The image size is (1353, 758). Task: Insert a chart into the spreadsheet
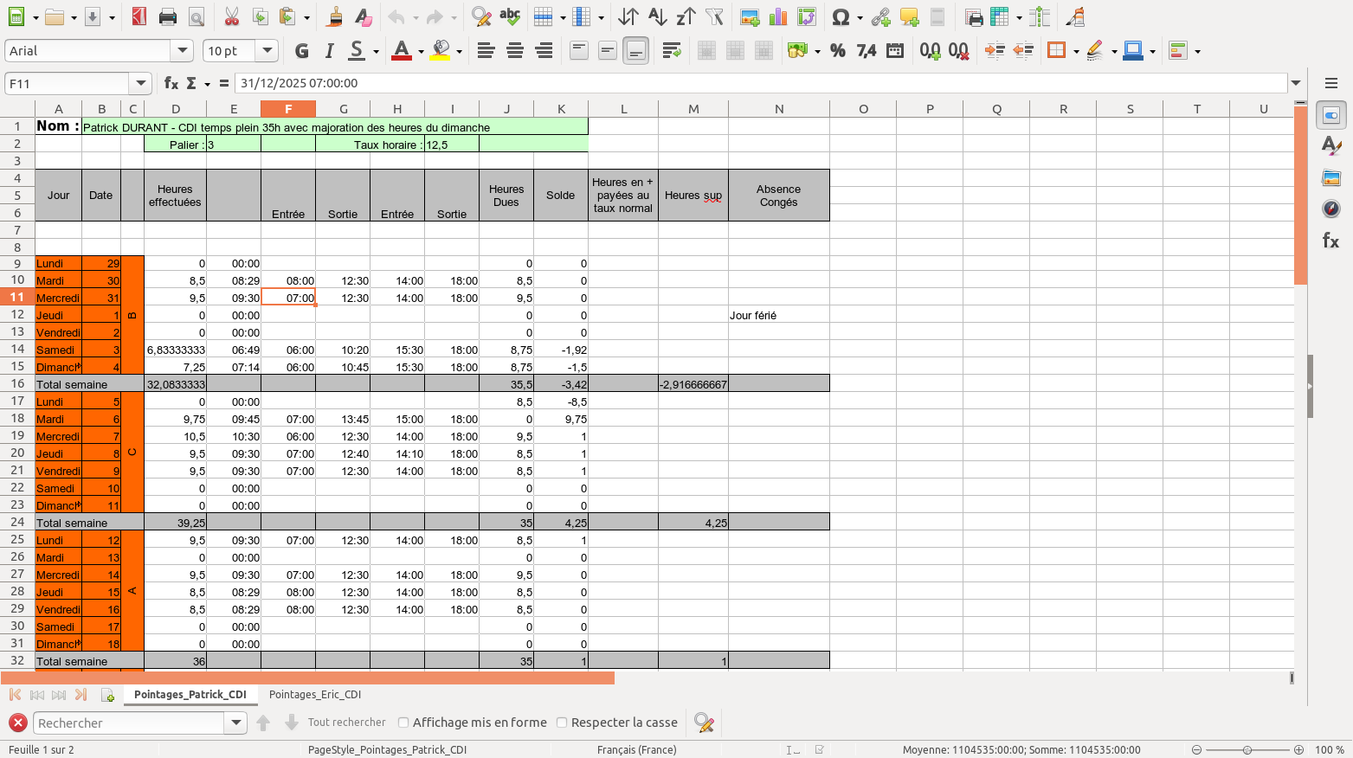[x=776, y=16]
